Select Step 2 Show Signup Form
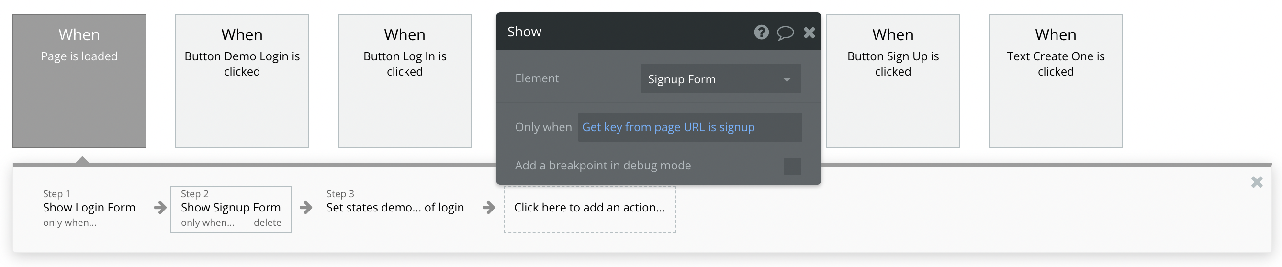 tap(230, 207)
